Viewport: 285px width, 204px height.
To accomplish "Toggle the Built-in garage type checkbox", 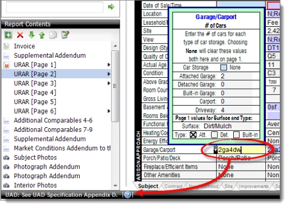I will [236, 135].
